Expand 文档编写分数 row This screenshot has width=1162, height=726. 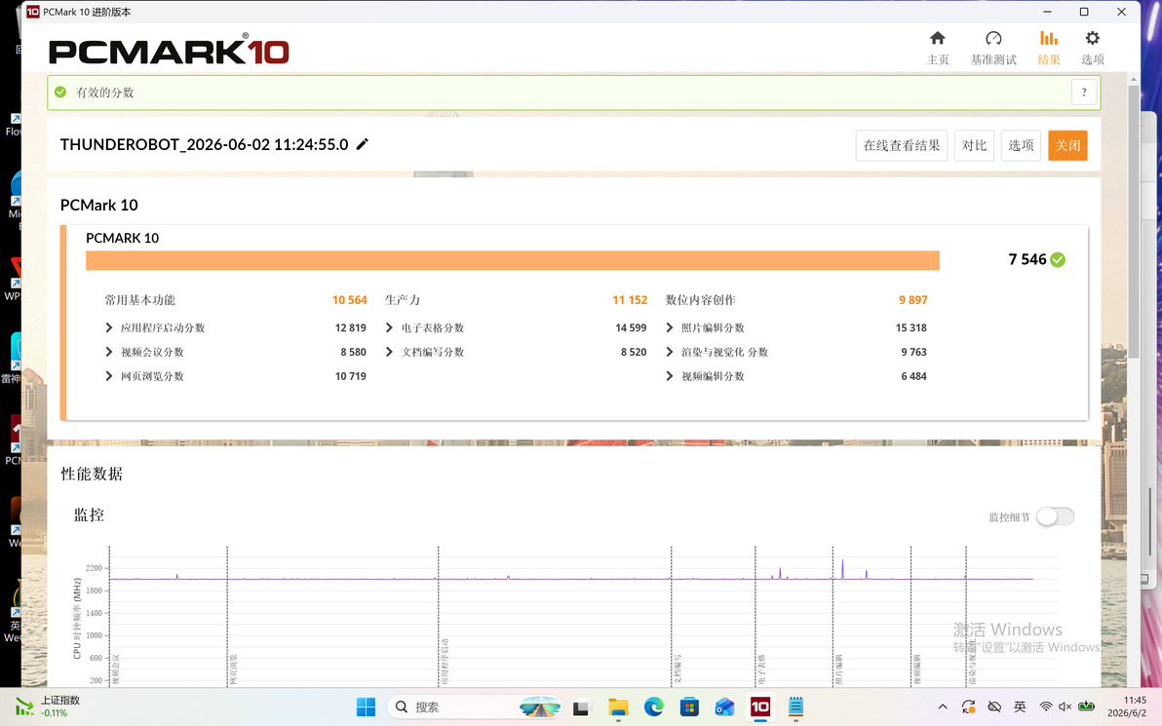pyautogui.click(x=389, y=352)
